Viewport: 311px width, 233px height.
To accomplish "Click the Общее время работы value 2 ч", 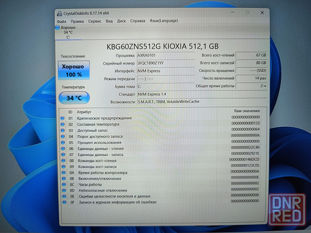I will (251, 86).
